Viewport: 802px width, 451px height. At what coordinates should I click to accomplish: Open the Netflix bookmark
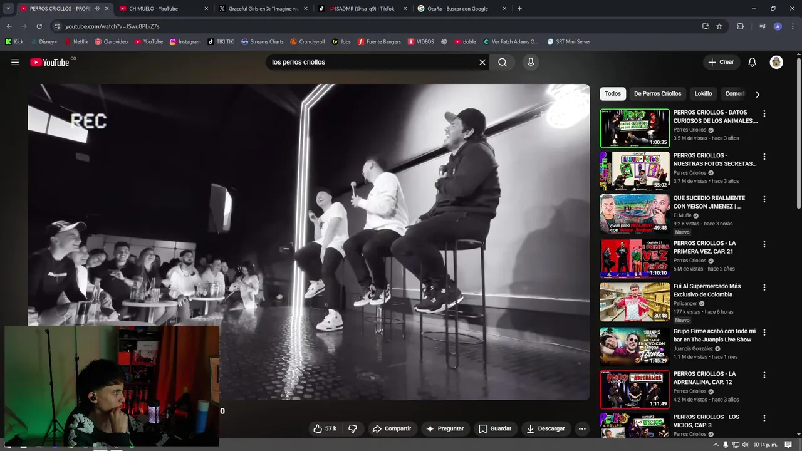point(76,42)
